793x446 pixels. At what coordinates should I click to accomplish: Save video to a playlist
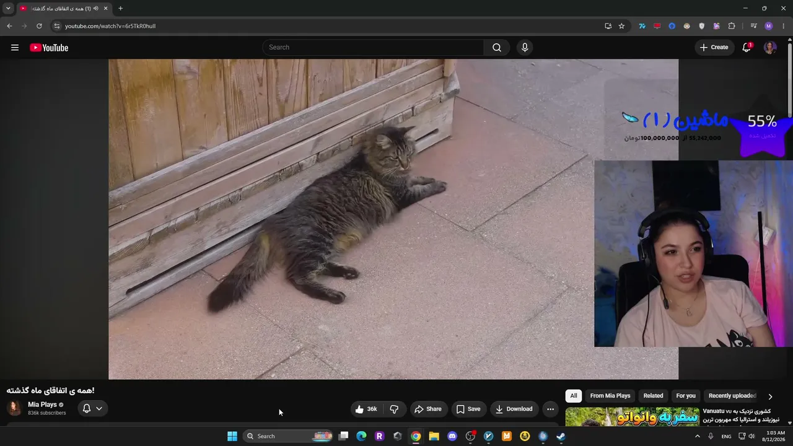point(468,409)
